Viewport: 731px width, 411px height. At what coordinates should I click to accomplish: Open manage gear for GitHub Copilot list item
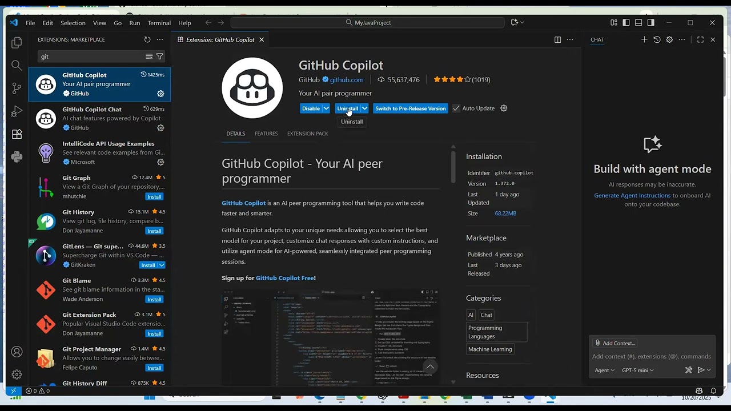coord(160,94)
